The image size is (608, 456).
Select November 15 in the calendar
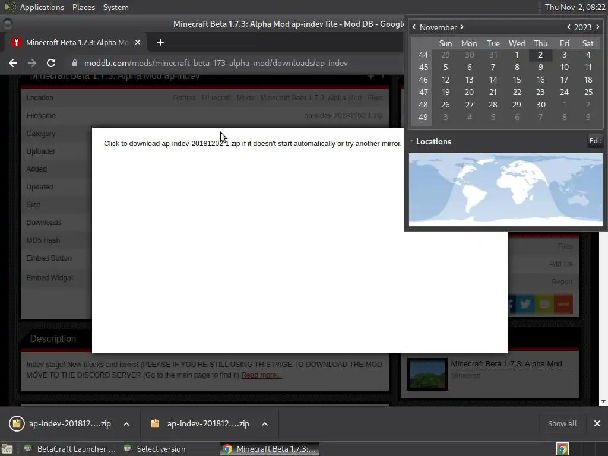[517, 80]
